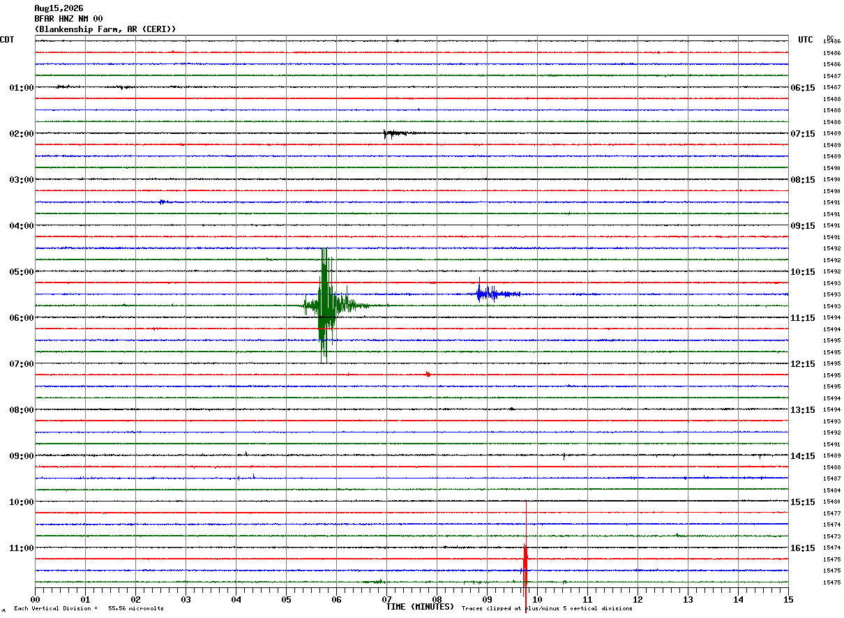This screenshot has height=618, width=844.
Task: Click the 00 minute tick on the time axis
Action: pos(35,599)
